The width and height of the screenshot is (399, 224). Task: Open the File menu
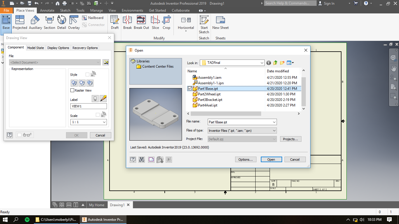tap(6, 10)
